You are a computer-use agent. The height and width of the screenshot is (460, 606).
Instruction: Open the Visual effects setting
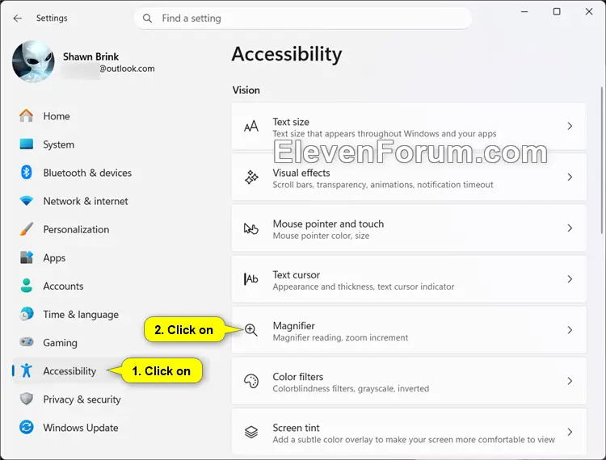(x=409, y=177)
